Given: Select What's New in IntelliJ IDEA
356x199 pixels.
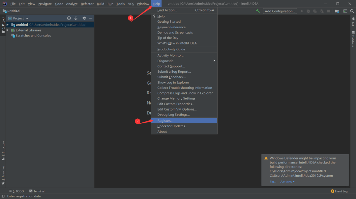Looking at the screenshot, I should 184,43.
